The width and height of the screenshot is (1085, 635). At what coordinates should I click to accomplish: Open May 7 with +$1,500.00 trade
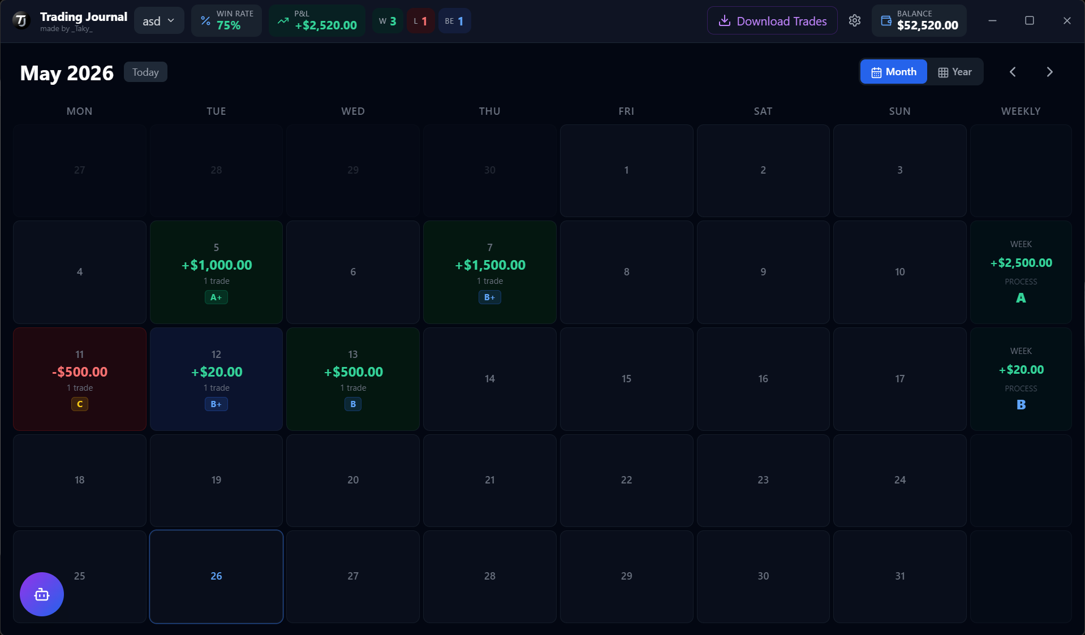coord(490,272)
